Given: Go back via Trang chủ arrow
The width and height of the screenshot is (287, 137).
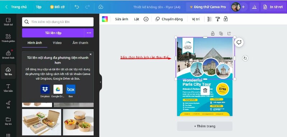Looking at the screenshot, I should pyautogui.click(x=6, y=7).
